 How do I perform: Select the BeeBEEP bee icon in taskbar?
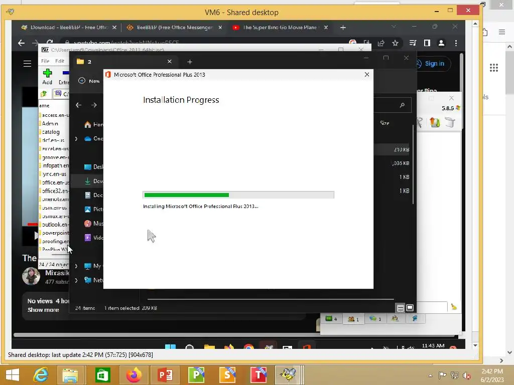tap(288, 375)
